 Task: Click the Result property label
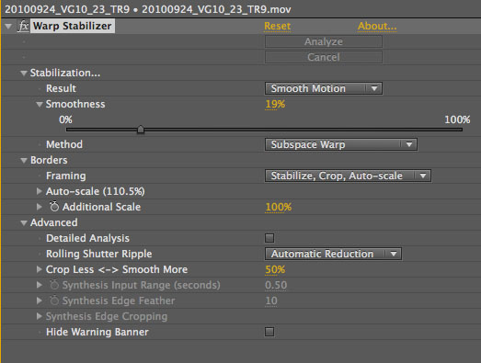click(61, 88)
